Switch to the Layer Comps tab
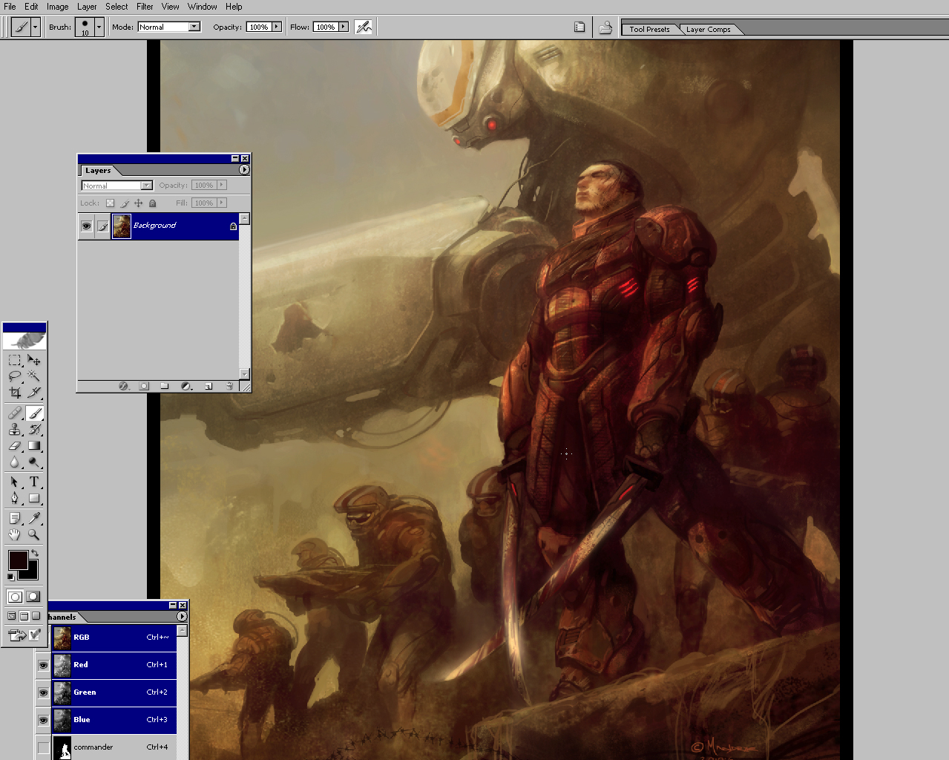This screenshot has height=760, width=949. [708, 30]
